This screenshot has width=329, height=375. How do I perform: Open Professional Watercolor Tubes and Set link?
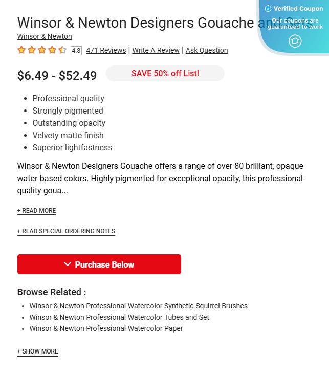119,317
